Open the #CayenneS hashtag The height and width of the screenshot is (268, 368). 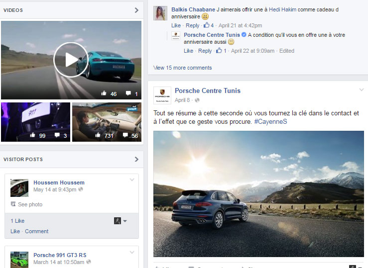click(x=270, y=122)
